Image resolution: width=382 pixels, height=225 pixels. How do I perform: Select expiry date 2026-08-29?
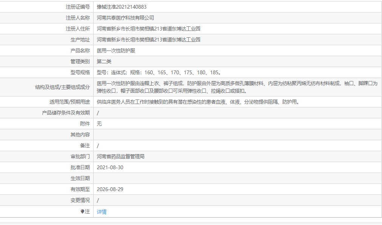pos(110,190)
